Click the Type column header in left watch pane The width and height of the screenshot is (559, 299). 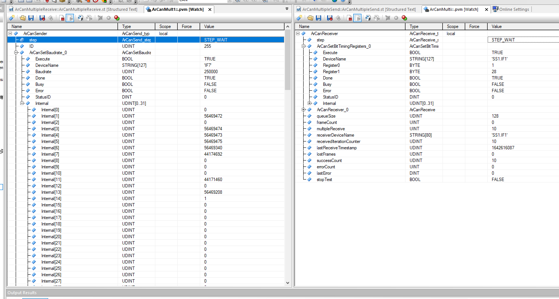[136, 27]
